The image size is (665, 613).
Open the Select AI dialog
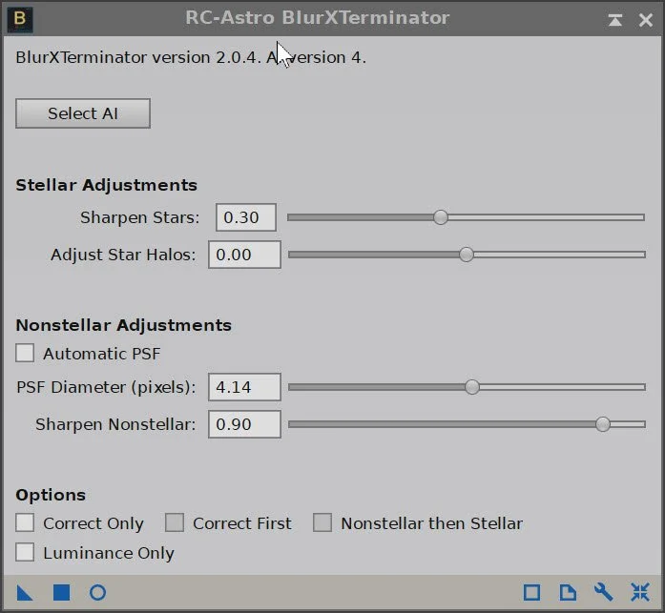83,113
